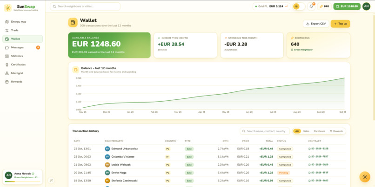Click the 22 Oct, 13:01 date cell
The height and width of the screenshot is (187, 375).
(x=82, y=148)
